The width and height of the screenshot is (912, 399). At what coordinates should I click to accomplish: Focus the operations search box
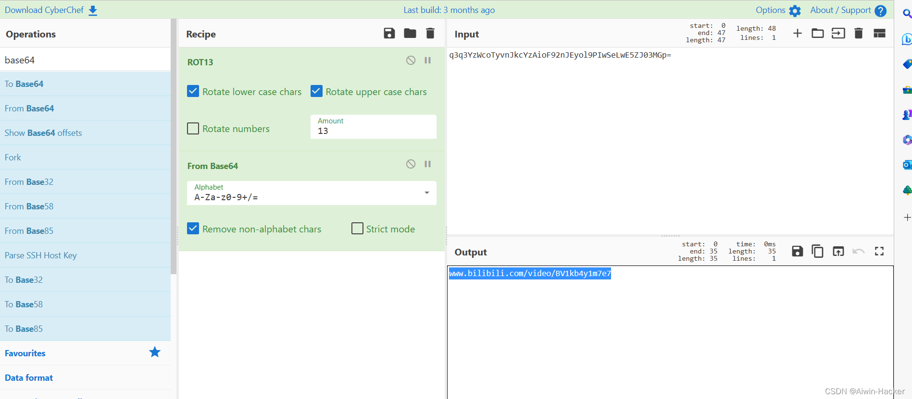click(86, 60)
